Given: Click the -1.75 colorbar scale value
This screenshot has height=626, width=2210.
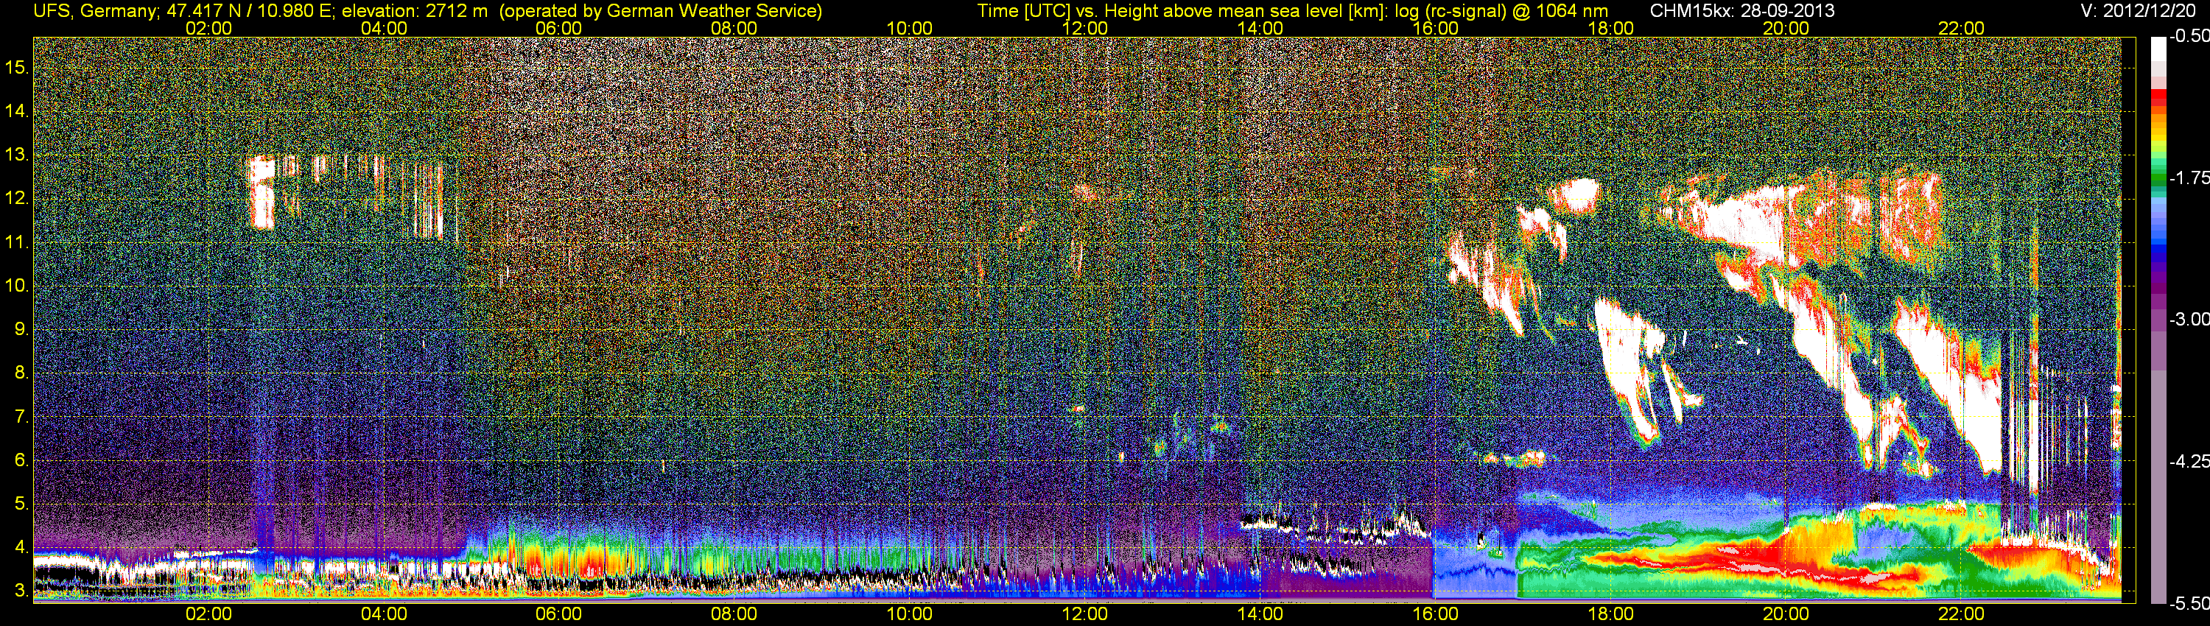Looking at the screenshot, I should (2189, 177).
